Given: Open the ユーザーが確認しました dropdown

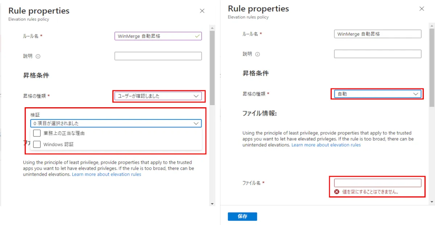Looking at the screenshot, I should (158, 96).
